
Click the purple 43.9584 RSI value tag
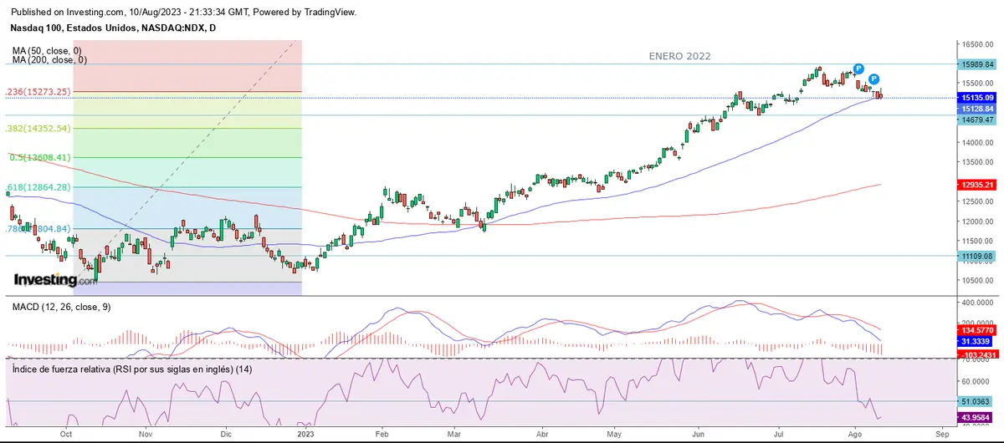(977, 417)
